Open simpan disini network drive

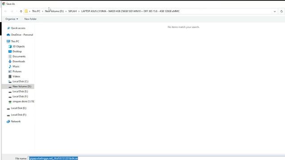coord(23,101)
